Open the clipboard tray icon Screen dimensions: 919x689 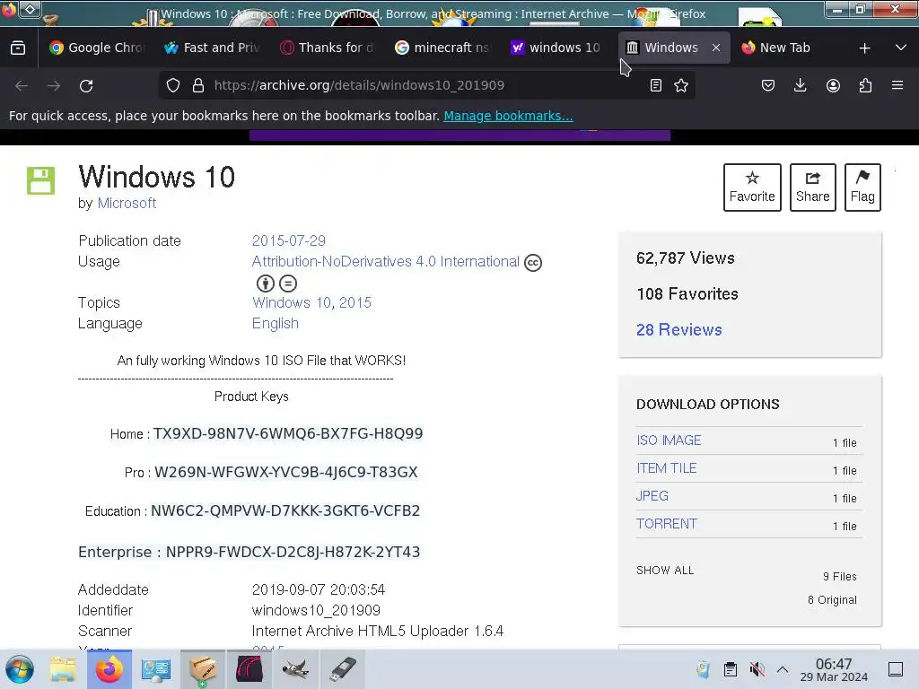[x=731, y=669]
